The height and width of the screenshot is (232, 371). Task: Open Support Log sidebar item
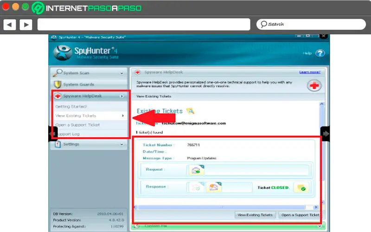point(69,134)
